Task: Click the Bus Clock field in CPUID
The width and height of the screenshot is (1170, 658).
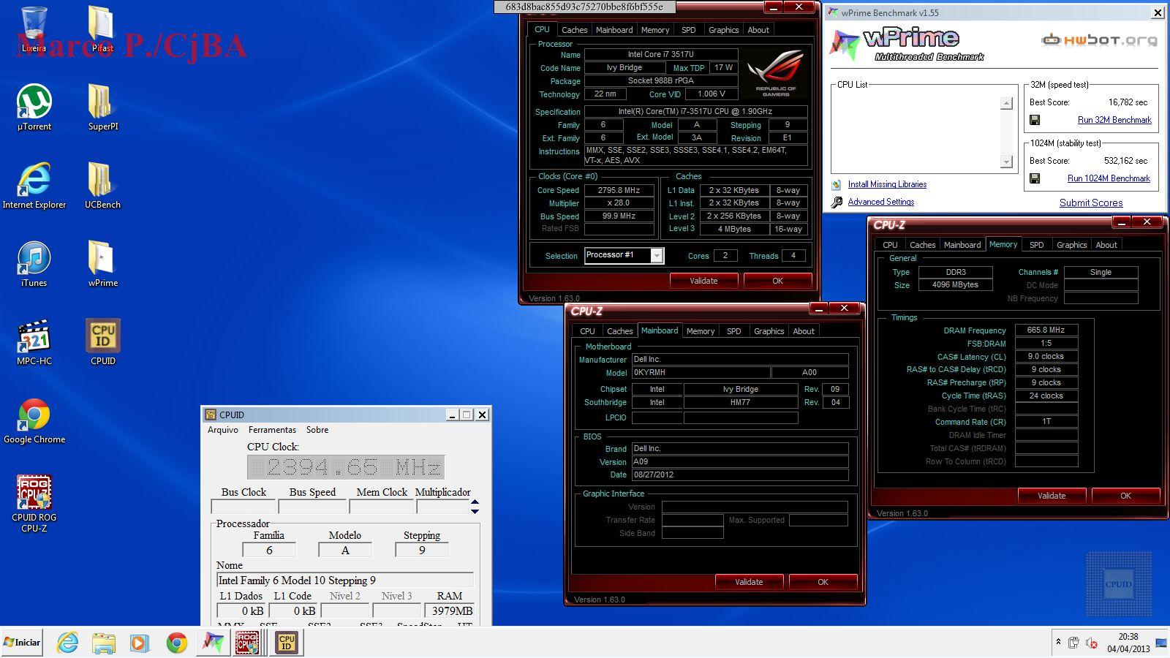Action: click(243, 507)
